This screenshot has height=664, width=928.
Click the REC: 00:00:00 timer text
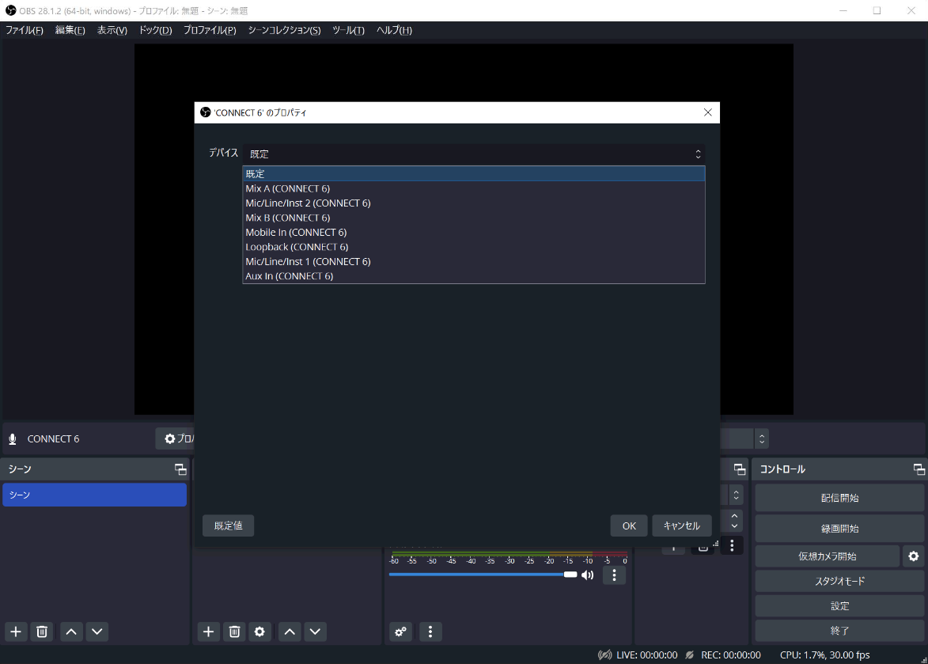pyautogui.click(x=731, y=655)
